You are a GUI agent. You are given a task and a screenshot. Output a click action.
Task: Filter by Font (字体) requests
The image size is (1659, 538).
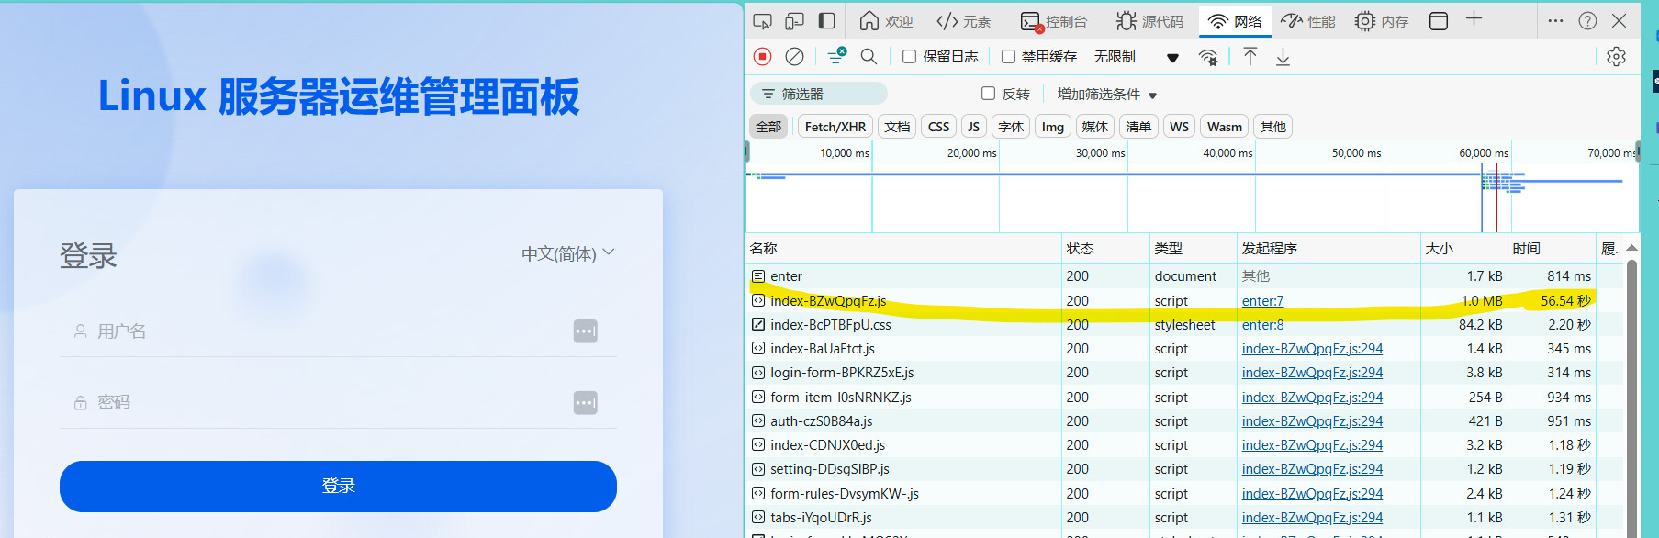[x=1011, y=127]
